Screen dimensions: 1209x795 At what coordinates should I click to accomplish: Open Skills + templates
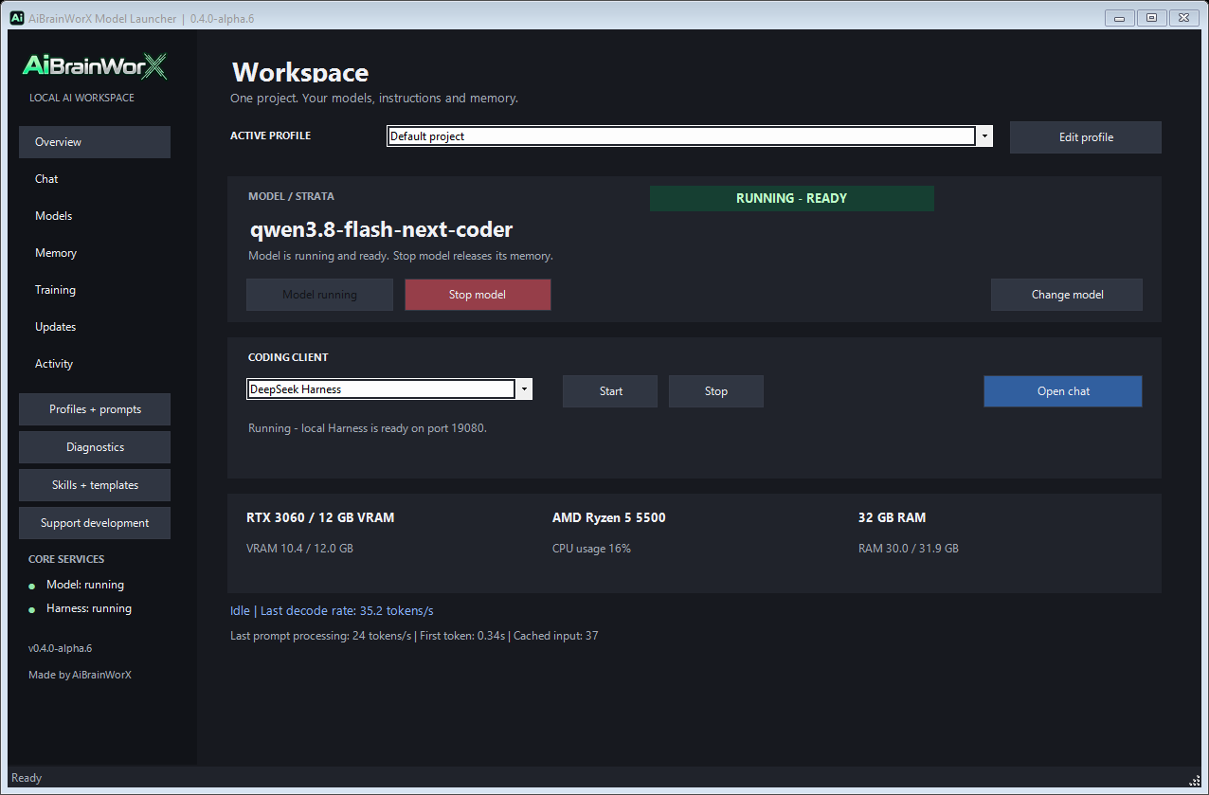95,485
